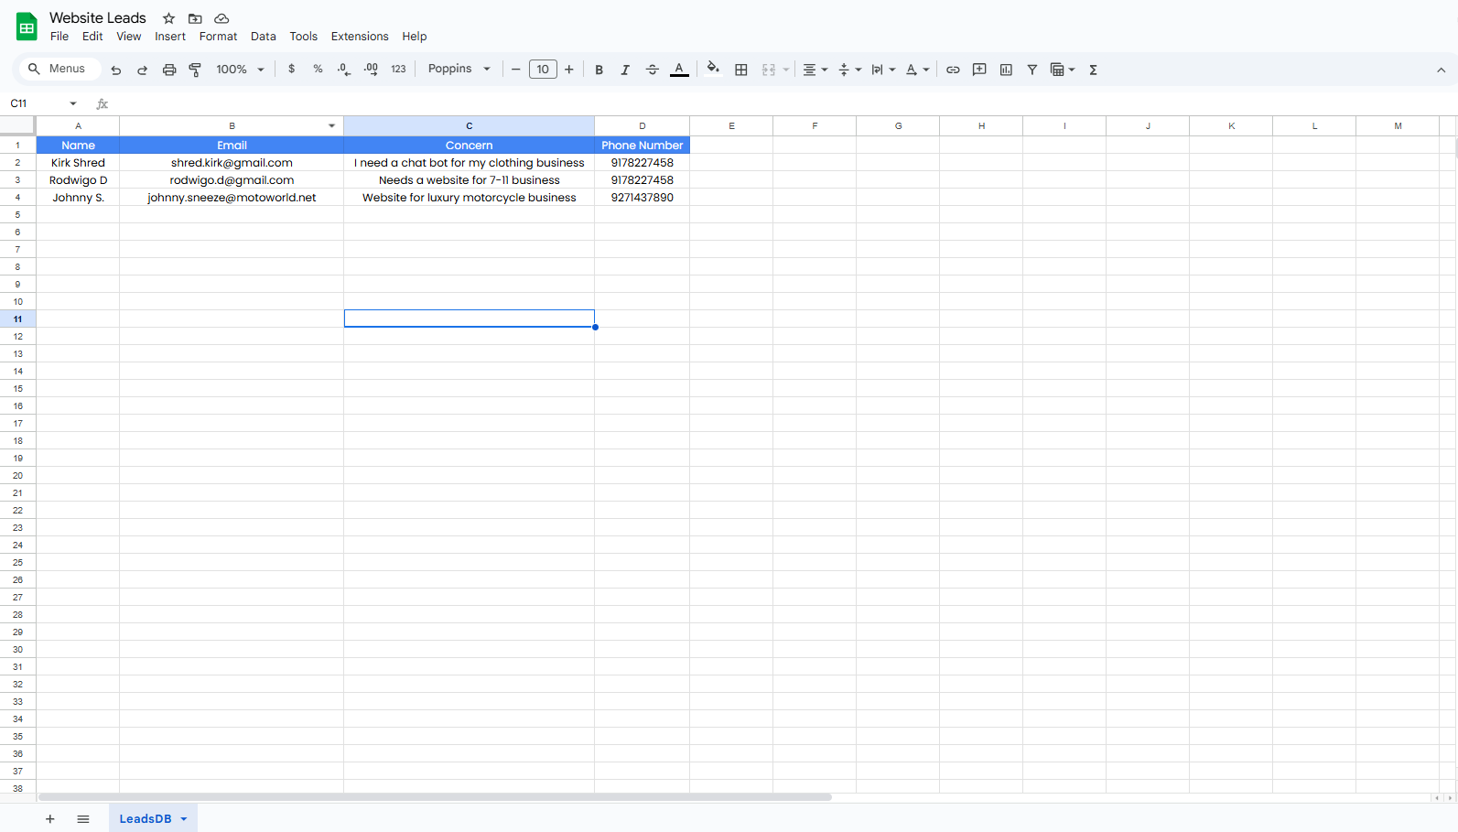Open the All Sheets list icon
1458x832 pixels.
point(83,819)
